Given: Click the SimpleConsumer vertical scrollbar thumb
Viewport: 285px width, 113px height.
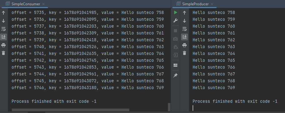Looking at the screenshot, I should coord(169,107).
